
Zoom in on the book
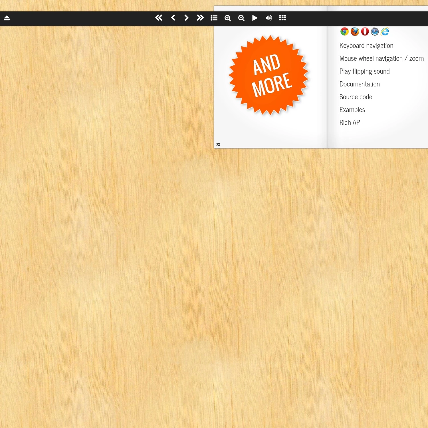click(x=228, y=18)
